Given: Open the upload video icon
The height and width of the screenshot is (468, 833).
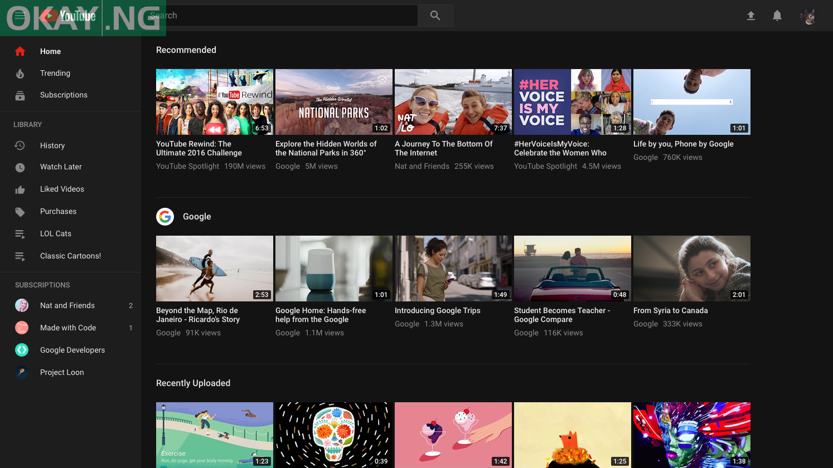Looking at the screenshot, I should 751,16.
